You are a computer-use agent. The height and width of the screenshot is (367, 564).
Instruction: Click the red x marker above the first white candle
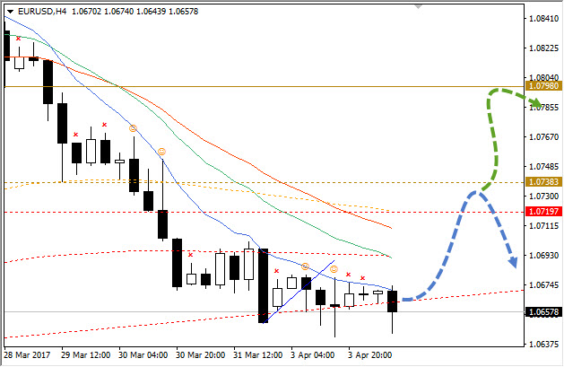[x=18, y=39]
